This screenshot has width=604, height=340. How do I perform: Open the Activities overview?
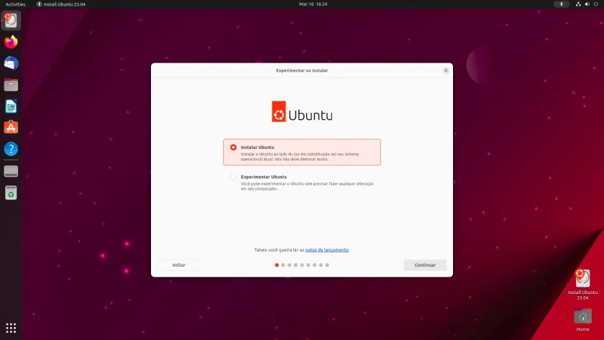(x=15, y=4)
